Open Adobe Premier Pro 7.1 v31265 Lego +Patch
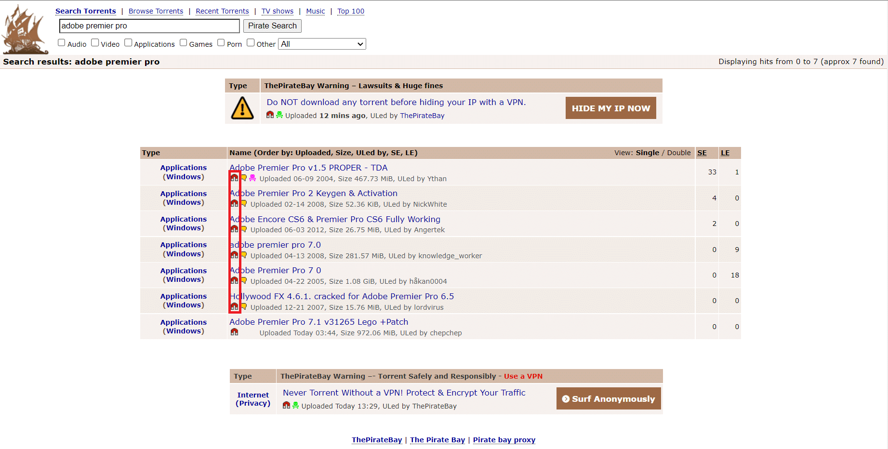This screenshot has width=888, height=449. (x=318, y=322)
